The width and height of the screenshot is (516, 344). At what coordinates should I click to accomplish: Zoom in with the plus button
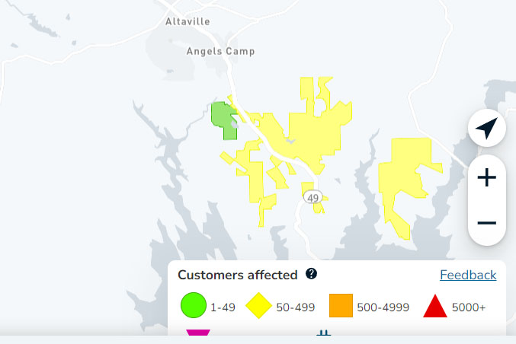(487, 178)
